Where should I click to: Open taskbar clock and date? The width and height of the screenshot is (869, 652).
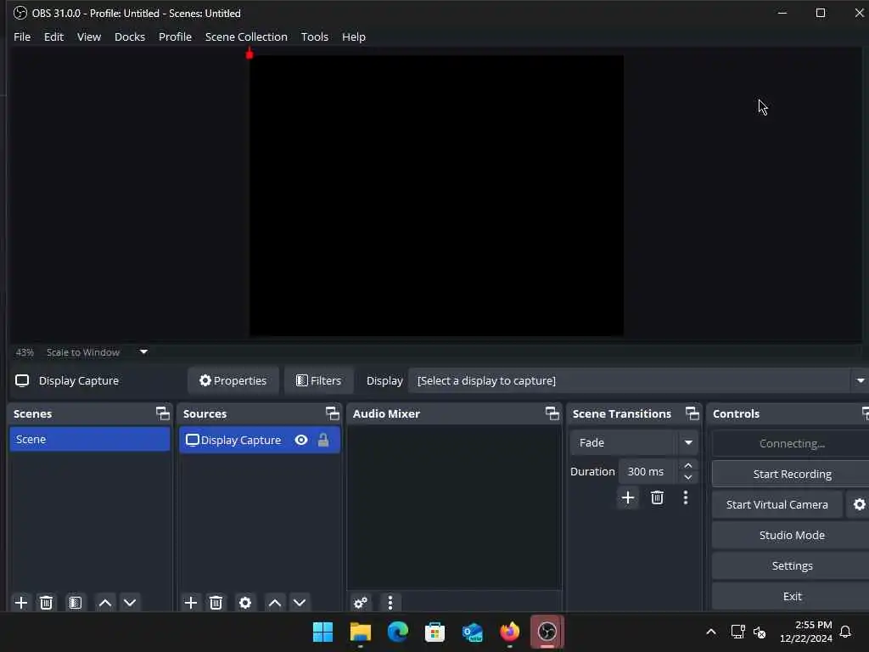[x=806, y=632]
